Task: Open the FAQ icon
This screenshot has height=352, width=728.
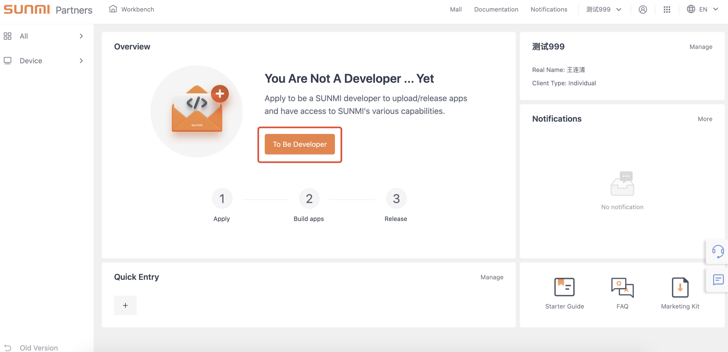Action: pyautogui.click(x=622, y=287)
